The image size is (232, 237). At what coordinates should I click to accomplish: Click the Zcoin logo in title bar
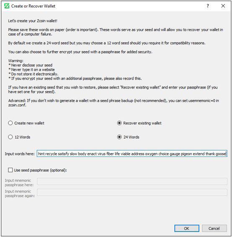[x=7, y=6]
